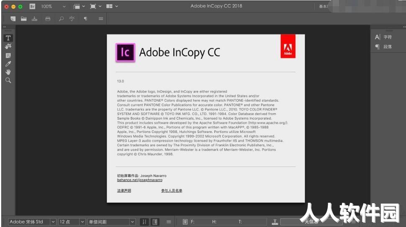Click the 字符 panel label

click(x=388, y=37)
